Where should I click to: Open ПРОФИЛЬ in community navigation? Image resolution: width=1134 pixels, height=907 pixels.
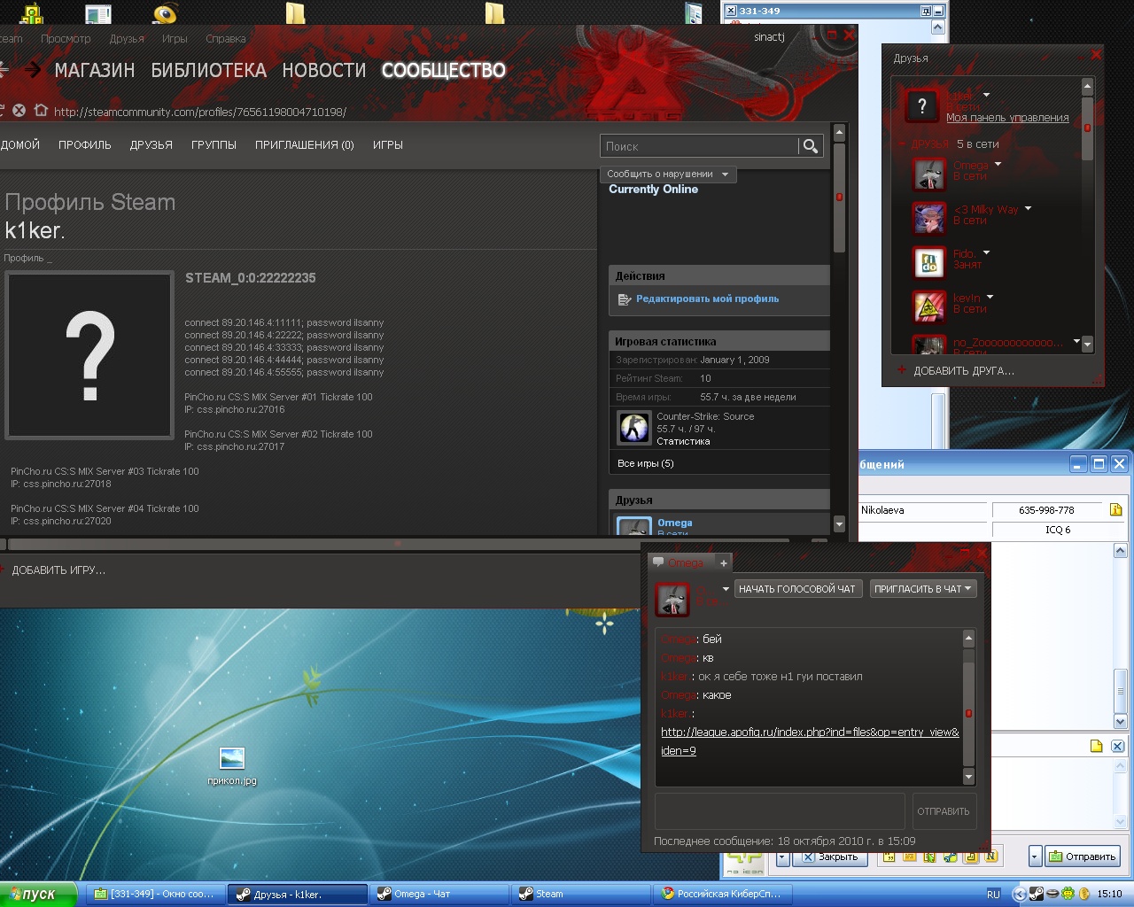pos(85,145)
